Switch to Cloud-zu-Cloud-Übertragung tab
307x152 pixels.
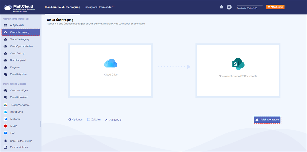click(62, 7)
